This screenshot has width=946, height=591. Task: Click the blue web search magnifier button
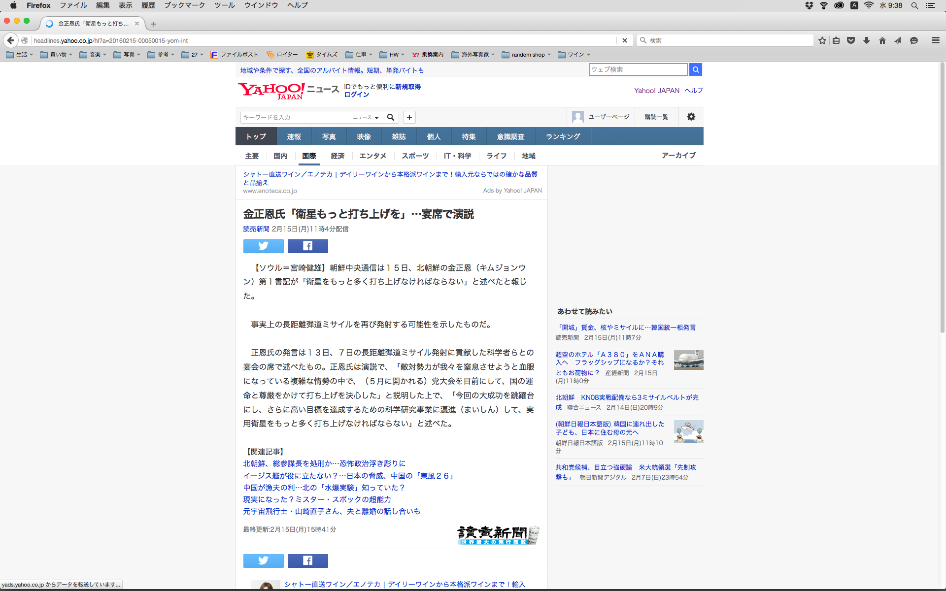[696, 69]
